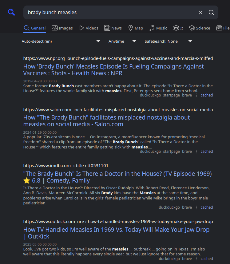
Task: Switch to the Videos tab
Action: (x=89, y=28)
